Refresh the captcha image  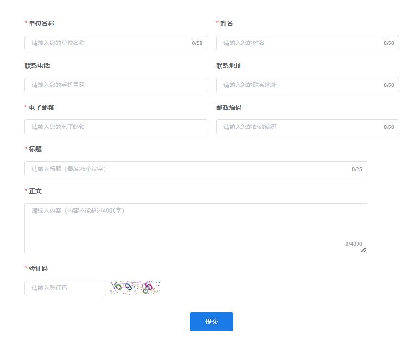point(136,288)
